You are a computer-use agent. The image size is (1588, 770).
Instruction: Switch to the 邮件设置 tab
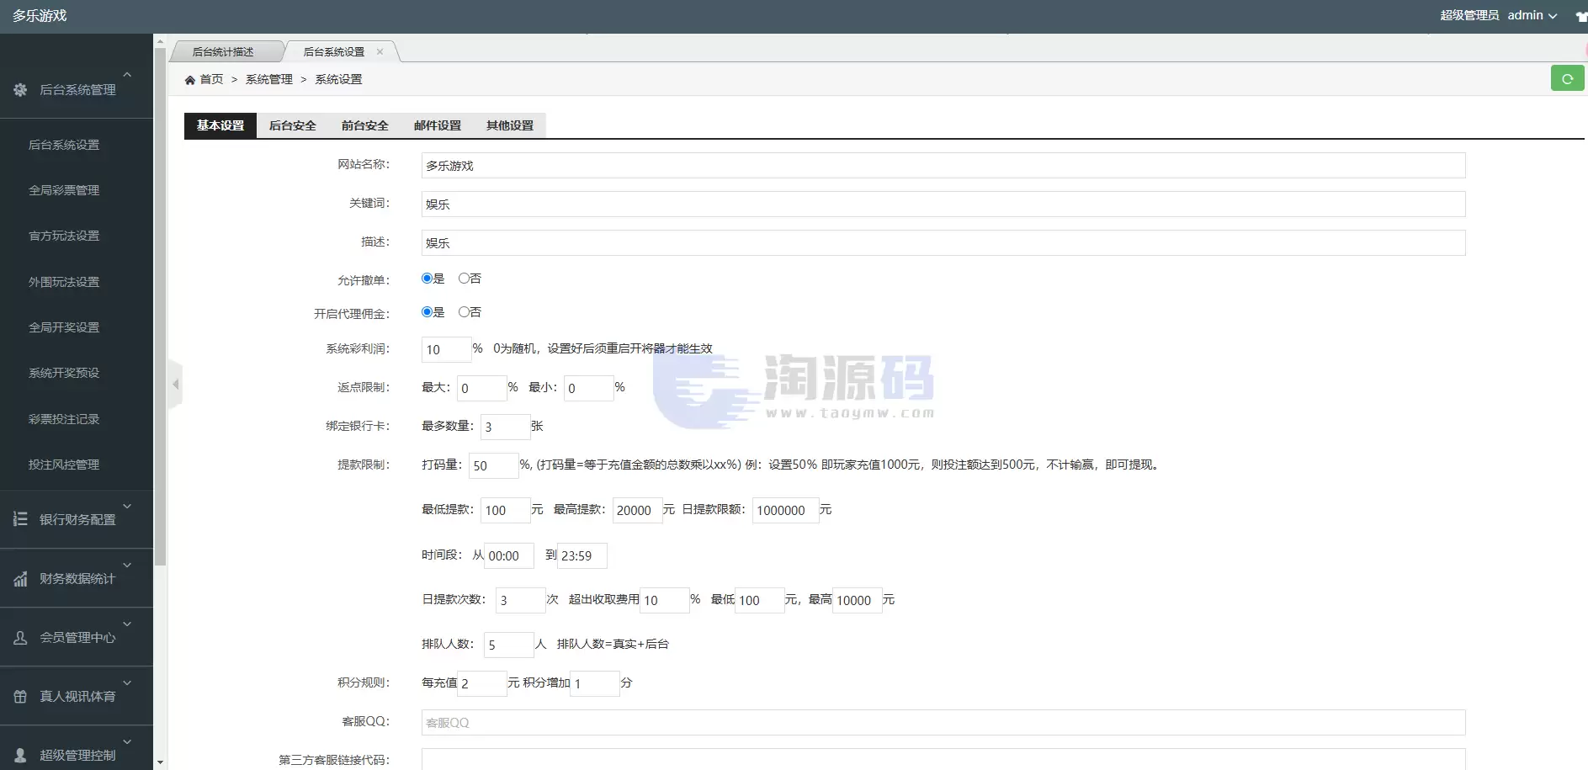438,125
